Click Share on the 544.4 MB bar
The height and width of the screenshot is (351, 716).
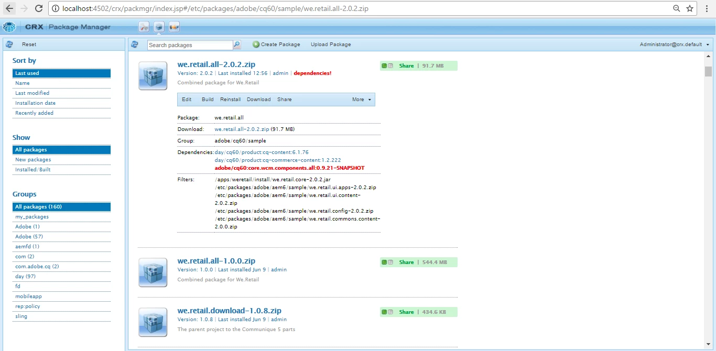pyautogui.click(x=406, y=262)
